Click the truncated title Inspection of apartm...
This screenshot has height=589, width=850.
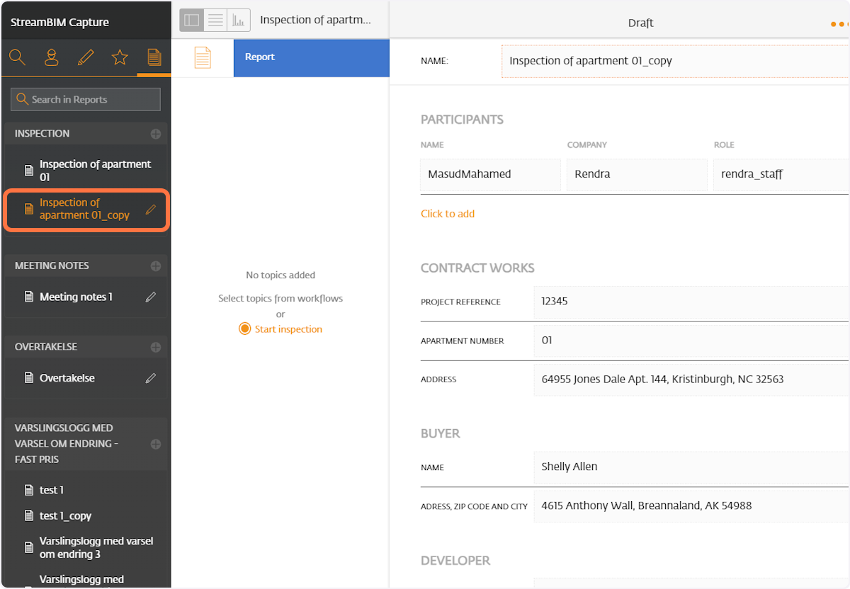(315, 20)
